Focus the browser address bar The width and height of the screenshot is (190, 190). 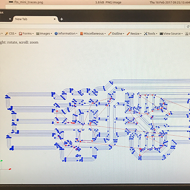pos(93,27)
